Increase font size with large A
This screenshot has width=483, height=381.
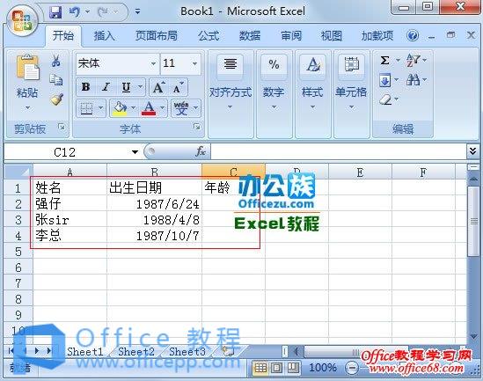[x=158, y=87]
